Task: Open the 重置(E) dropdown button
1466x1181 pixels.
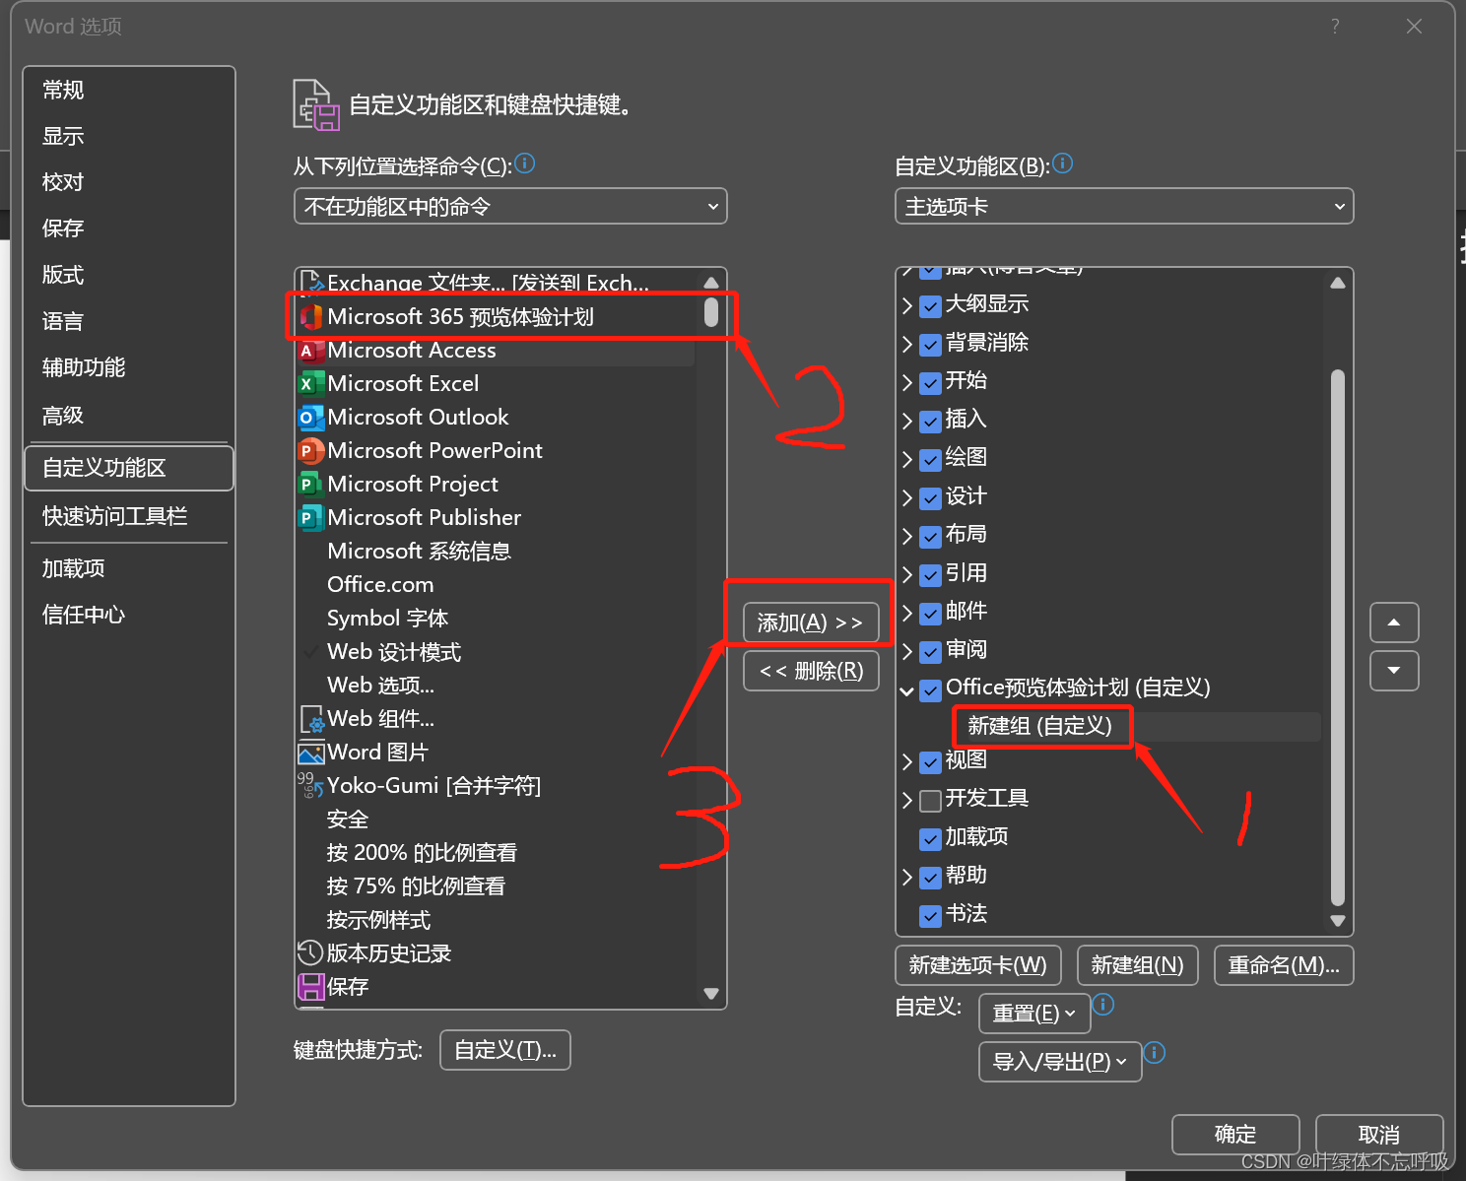Action: pos(1034,1013)
